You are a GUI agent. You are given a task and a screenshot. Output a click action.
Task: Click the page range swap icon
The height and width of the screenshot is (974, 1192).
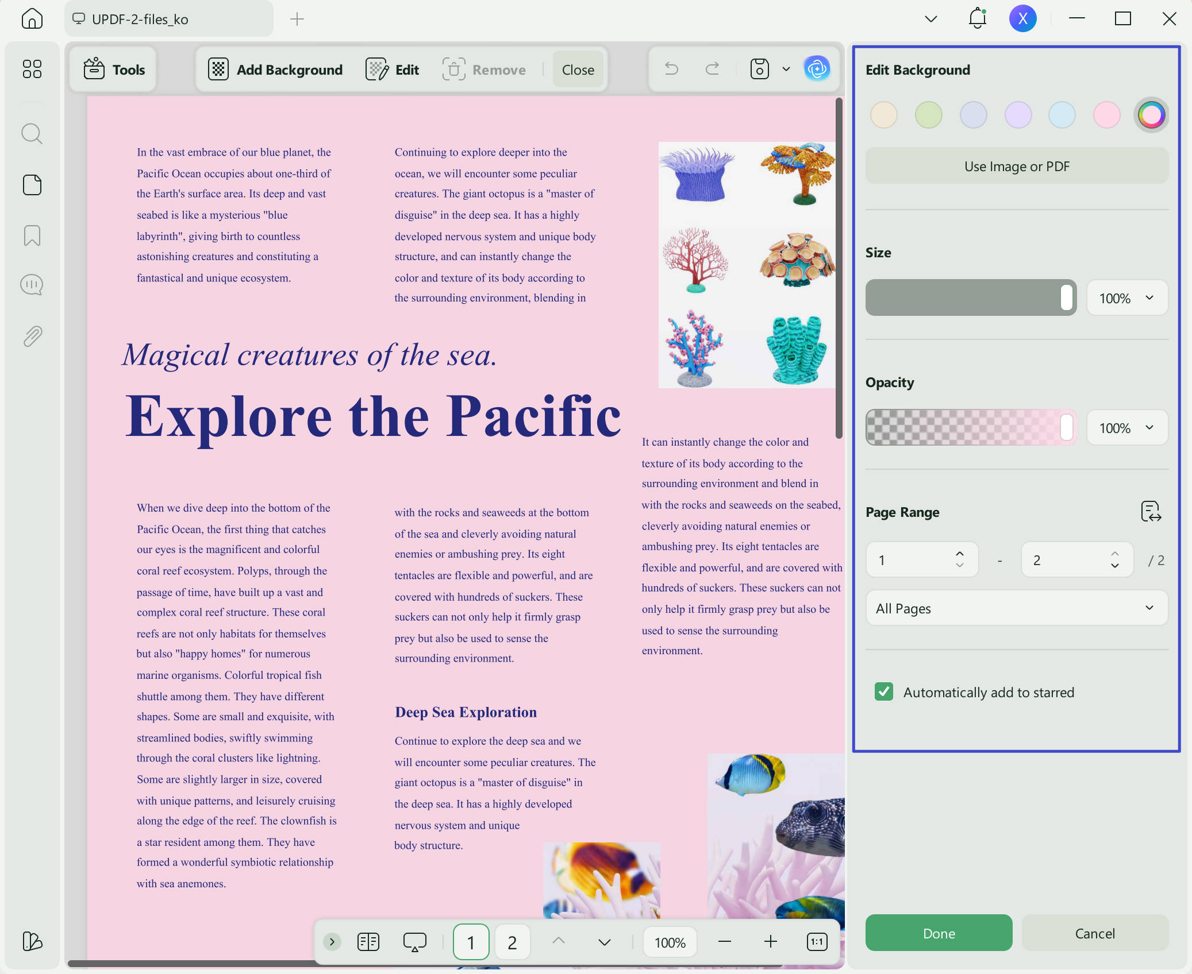coord(1151,511)
